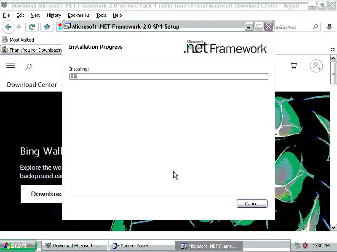The image size is (337, 252).
Task: Open the shopping cart icon
Action: click(x=294, y=66)
